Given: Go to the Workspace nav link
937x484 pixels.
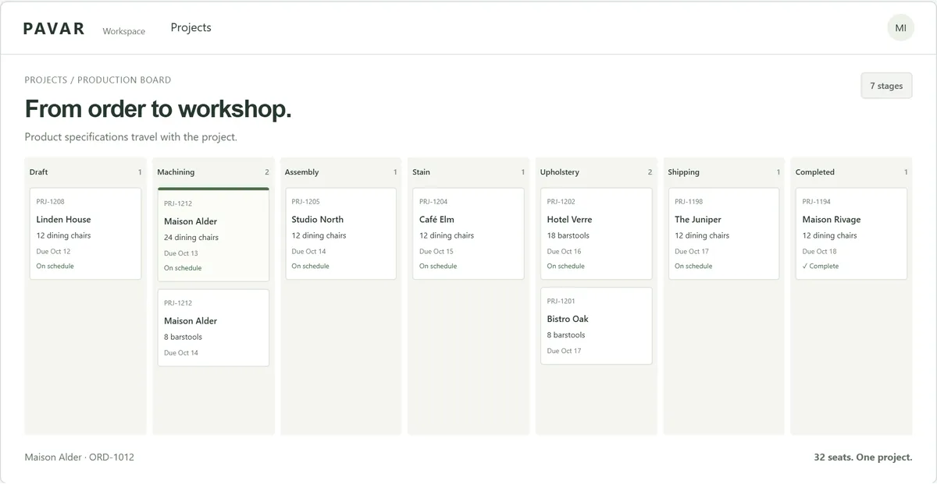Looking at the screenshot, I should [x=123, y=31].
